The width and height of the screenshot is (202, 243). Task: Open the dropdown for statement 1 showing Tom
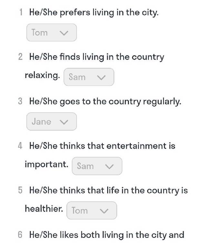[x=51, y=33]
